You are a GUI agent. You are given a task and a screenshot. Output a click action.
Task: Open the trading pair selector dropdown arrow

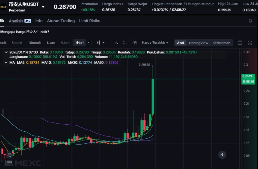43,7
